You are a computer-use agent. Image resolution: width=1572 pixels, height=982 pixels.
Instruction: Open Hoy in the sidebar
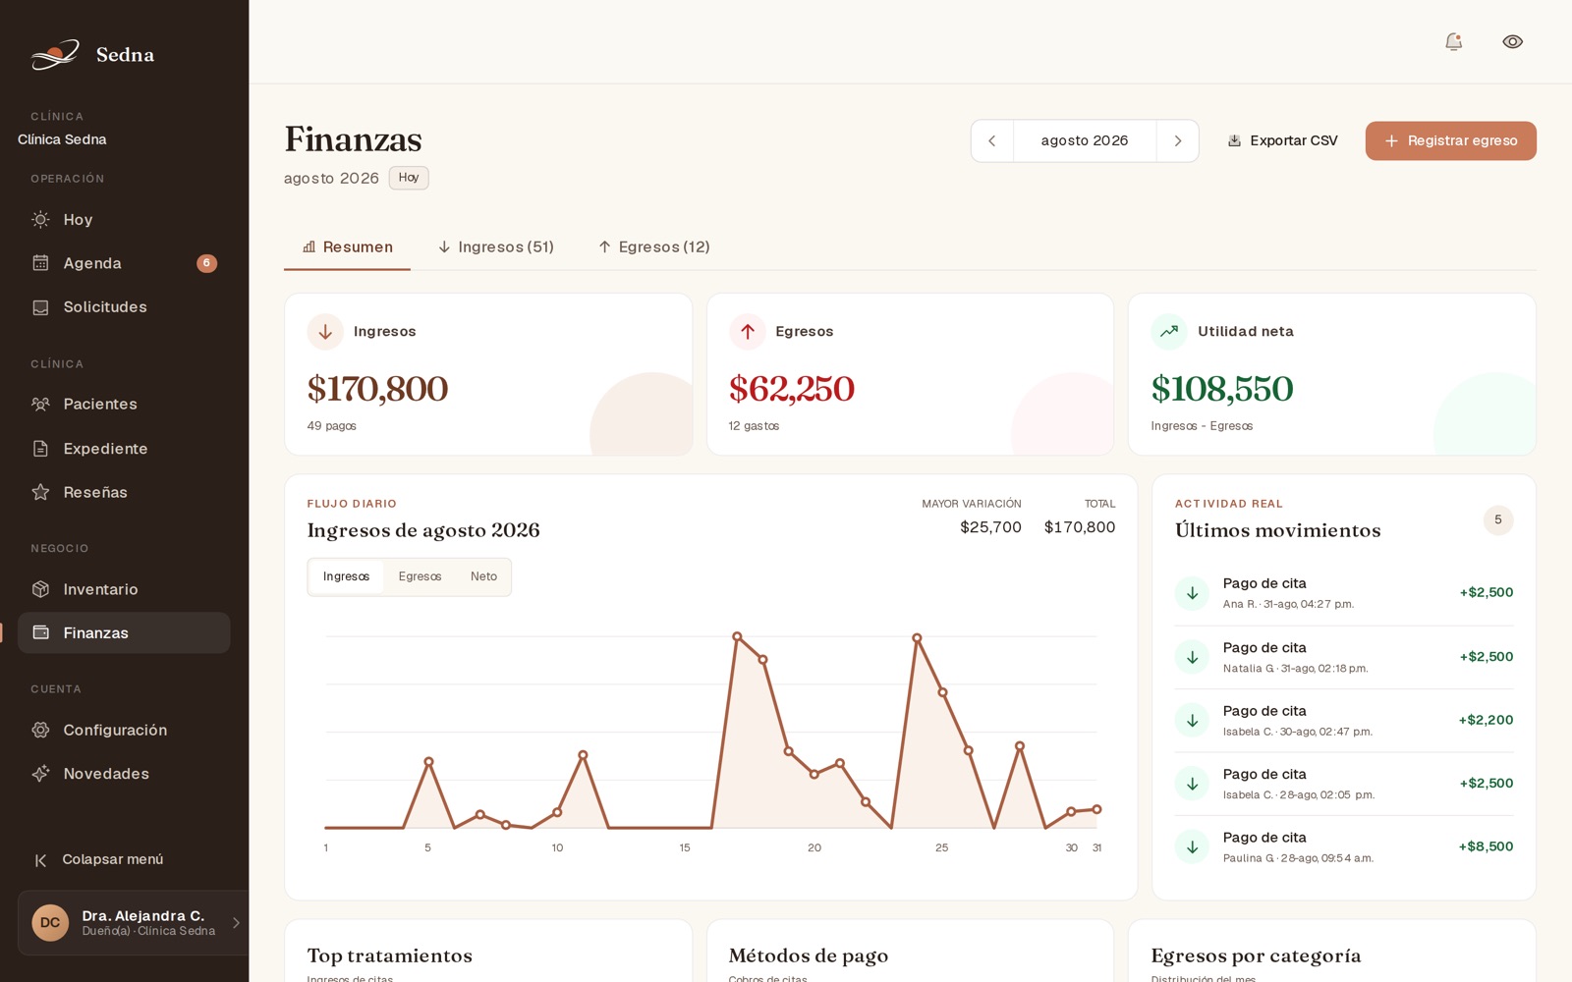(124, 219)
